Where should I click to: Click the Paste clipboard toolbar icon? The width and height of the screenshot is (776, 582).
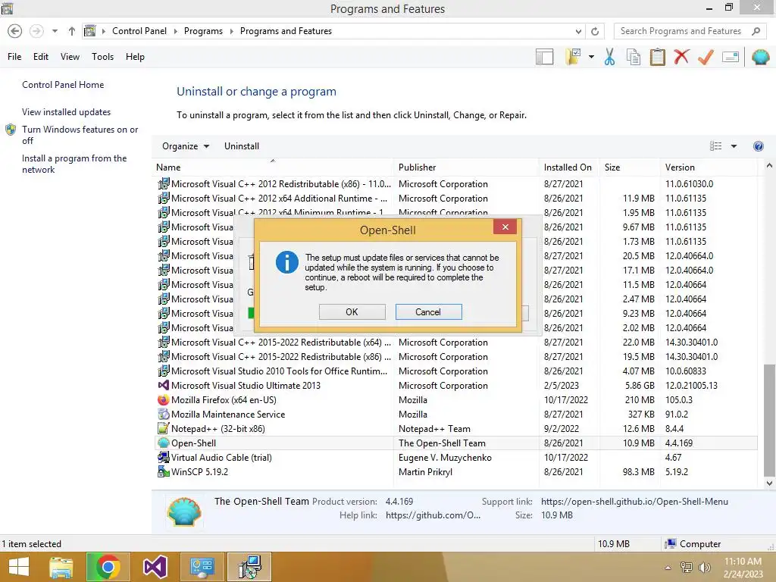657,57
